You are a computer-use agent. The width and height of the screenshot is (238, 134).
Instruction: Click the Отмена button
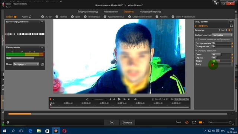pyautogui.click(x=127, y=122)
